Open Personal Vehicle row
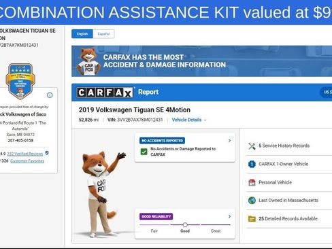Screen dimensions: 332x249 289,182
